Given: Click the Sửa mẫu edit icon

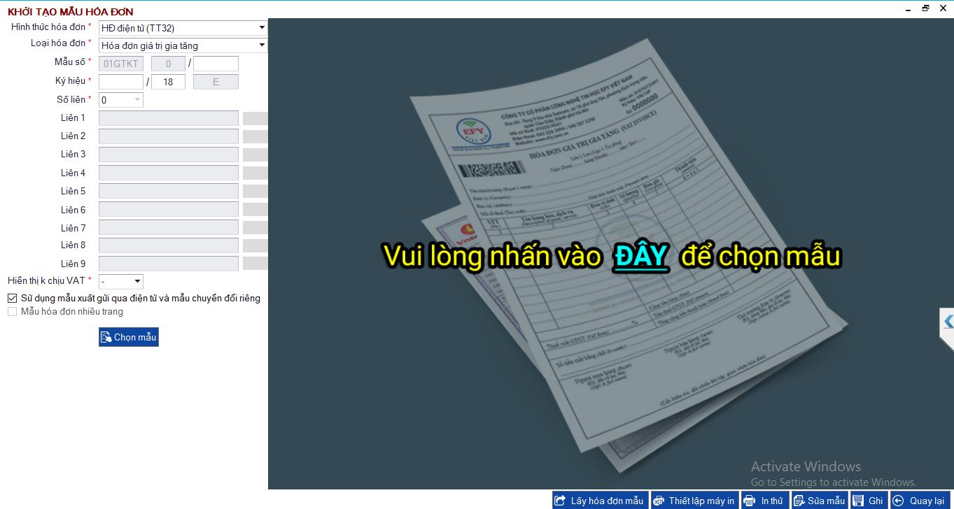Looking at the screenshot, I should (799, 501).
